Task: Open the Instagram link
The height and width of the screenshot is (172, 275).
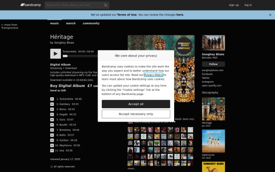Action: [208, 82]
